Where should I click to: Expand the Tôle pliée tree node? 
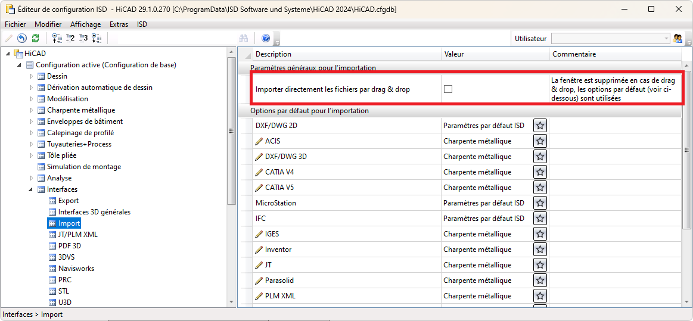click(x=32, y=155)
